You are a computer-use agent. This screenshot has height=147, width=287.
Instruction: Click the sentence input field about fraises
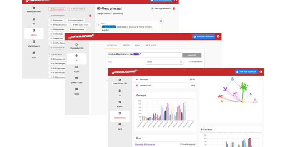[145, 55]
